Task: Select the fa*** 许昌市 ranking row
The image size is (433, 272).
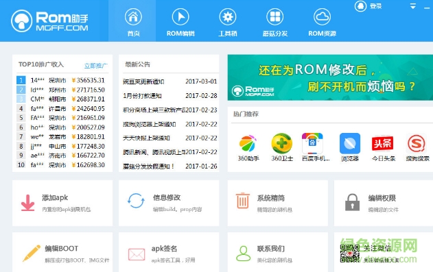Action: [x=61, y=108]
